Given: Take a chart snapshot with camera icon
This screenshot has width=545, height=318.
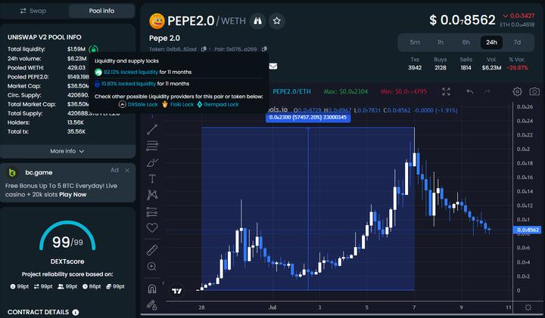Looking at the screenshot, I should [x=534, y=91].
